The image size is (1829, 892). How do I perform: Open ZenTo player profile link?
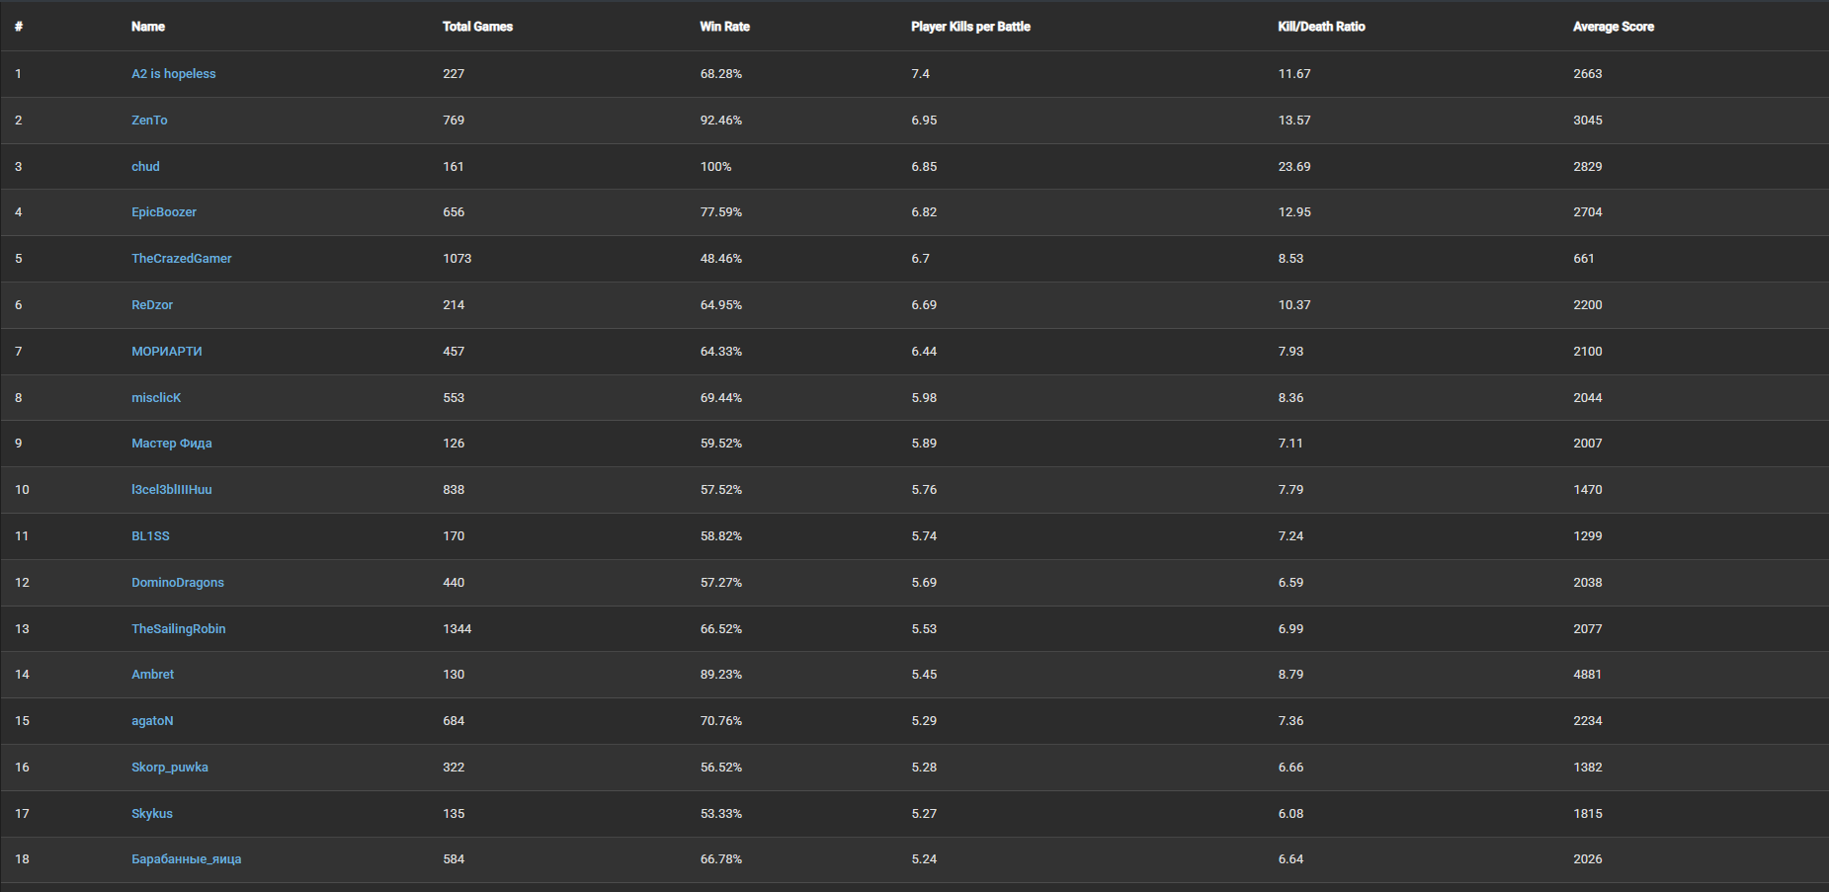click(x=149, y=121)
